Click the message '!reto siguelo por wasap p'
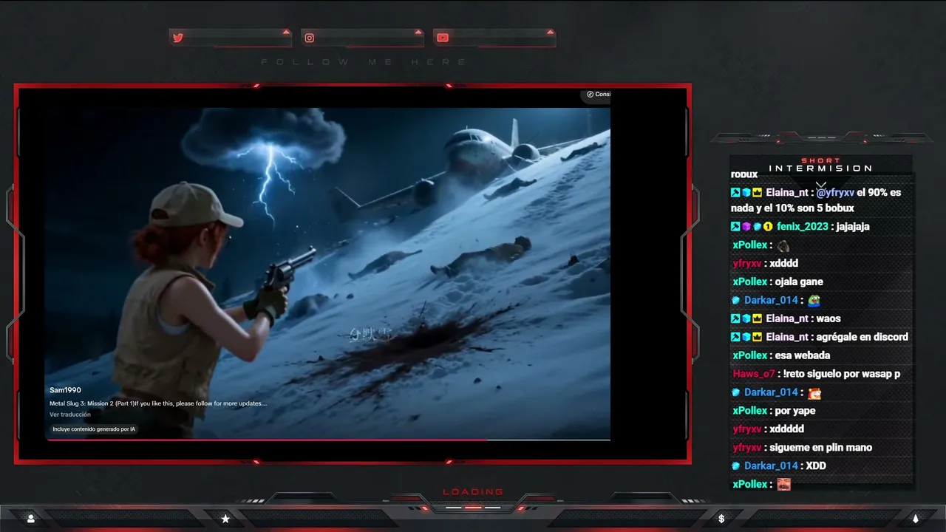 coord(842,374)
